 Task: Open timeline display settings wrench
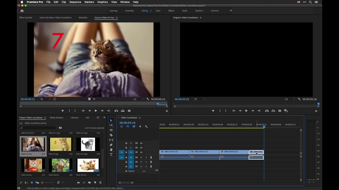(146, 126)
